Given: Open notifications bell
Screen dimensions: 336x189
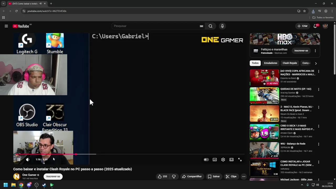Looking at the screenshot, I should click(x=315, y=26).
